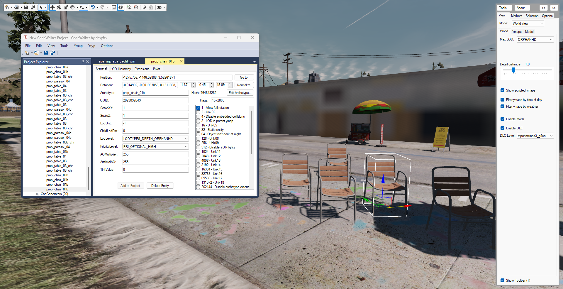Screen dimensions: 563x289
Task: Switch to apa_mp_apa_yacht_win tab
Action: (117, 61)
